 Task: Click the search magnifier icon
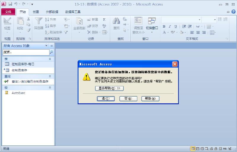tap(51, 52)
